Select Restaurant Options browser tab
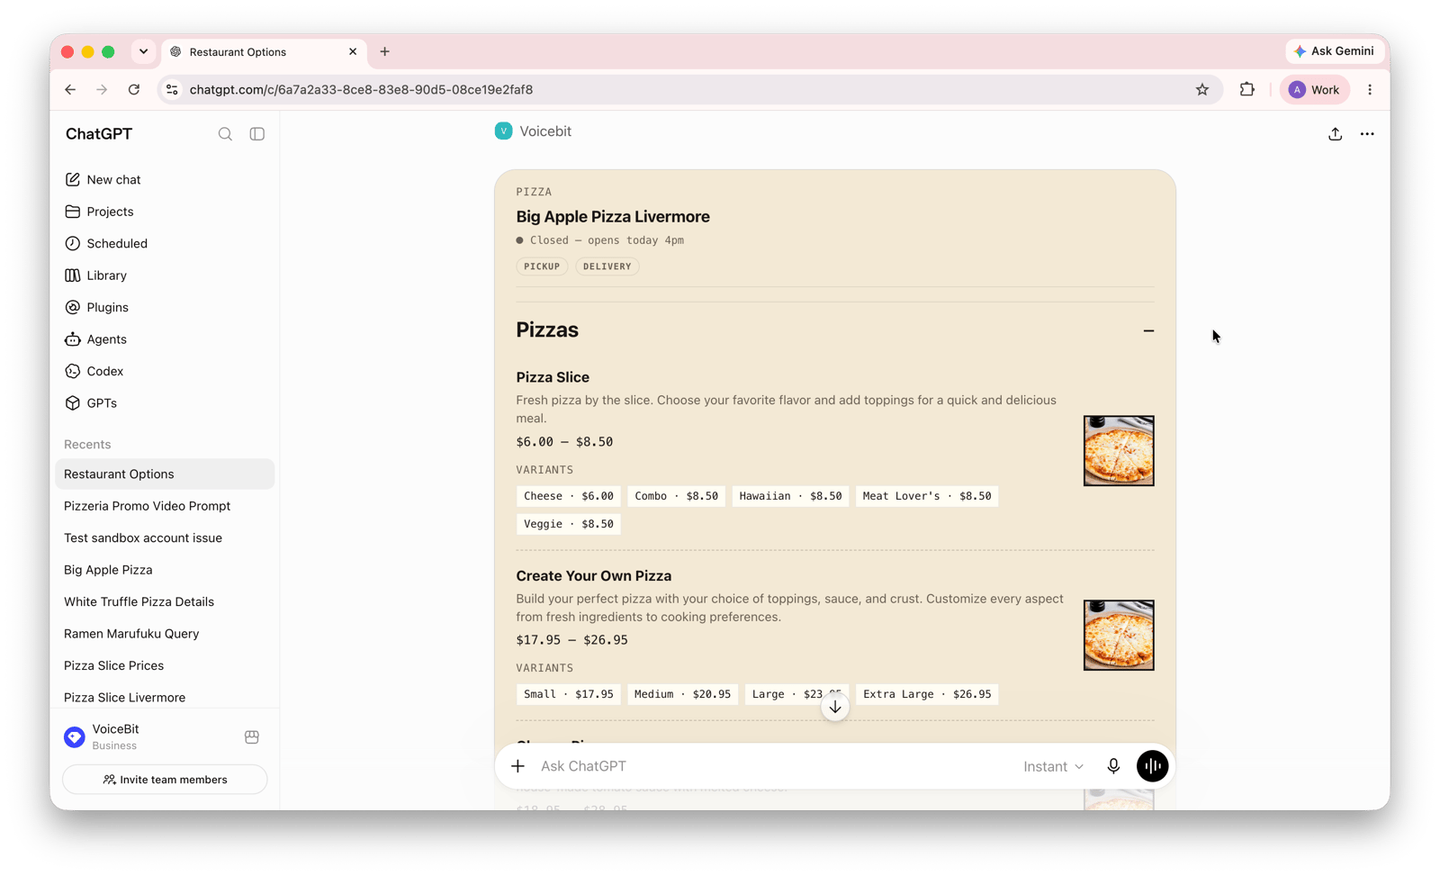The height and width of the screenshot is (876, 1440). pyautogui.click(x=263, y=52)
